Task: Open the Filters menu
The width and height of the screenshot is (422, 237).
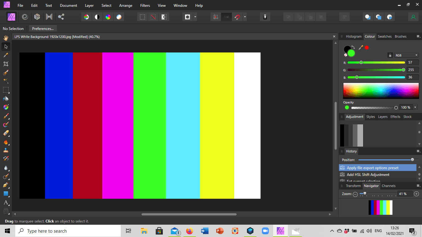Action: tap(145, 5)
